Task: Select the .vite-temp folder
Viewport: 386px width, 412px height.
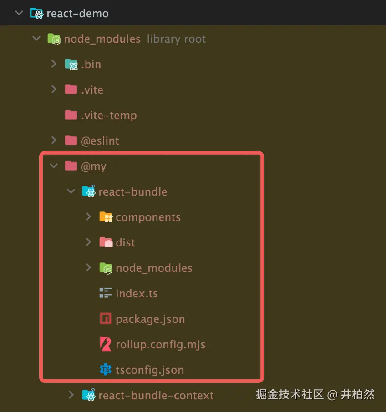Action: point(101,116)
